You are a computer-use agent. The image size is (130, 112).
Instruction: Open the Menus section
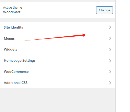[58, 38]
